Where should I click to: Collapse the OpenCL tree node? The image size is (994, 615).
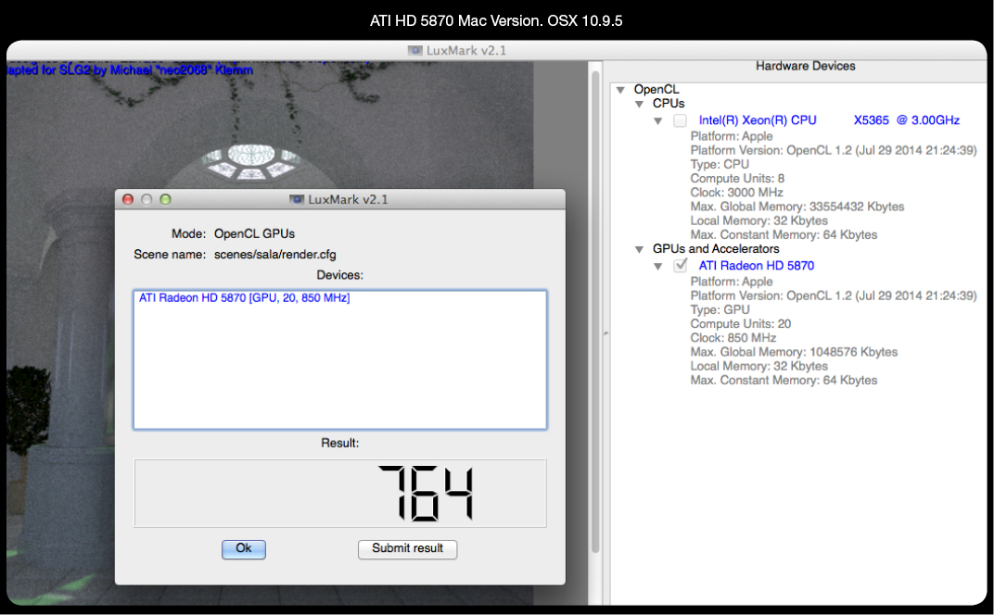tap(620, 90)
